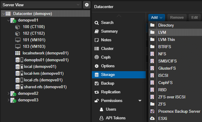The width and height of the screenshot is (202, 122).
Task: Click the localnetwork grid icon
Action: point(18,53)
